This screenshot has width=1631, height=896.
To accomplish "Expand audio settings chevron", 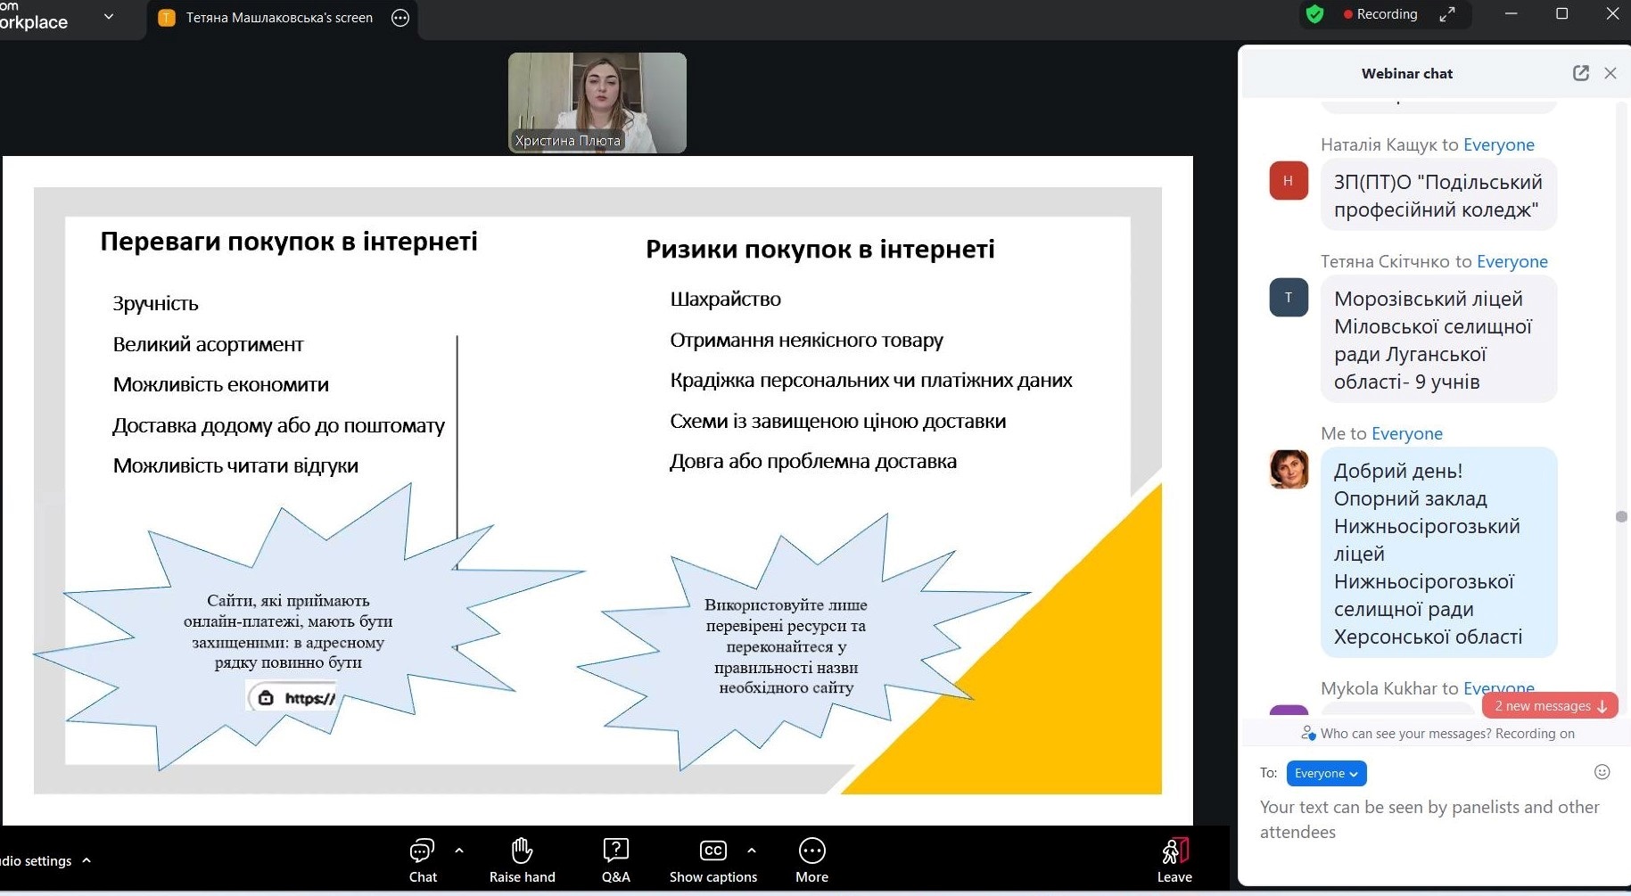I will [x=86, y=860].
